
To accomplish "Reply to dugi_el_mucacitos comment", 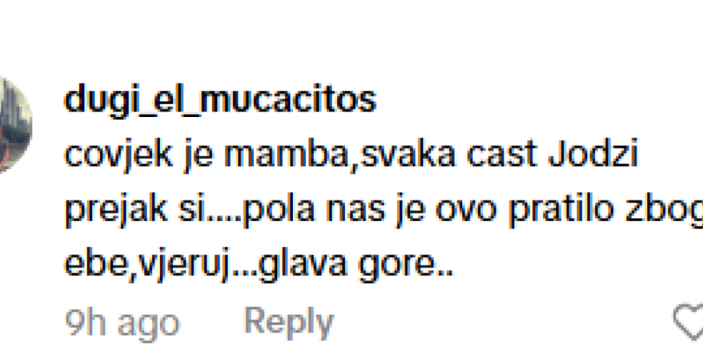I will click(x=289, y=321).
